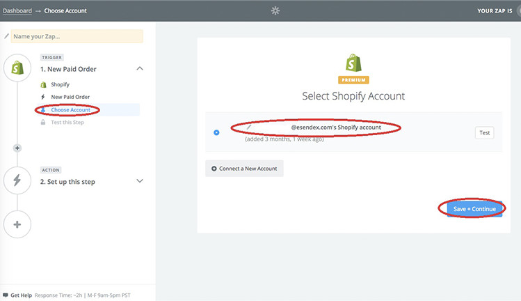The image size is (521, 301).
Task: Expand the Set up this step section
Action: click(140, 181)
